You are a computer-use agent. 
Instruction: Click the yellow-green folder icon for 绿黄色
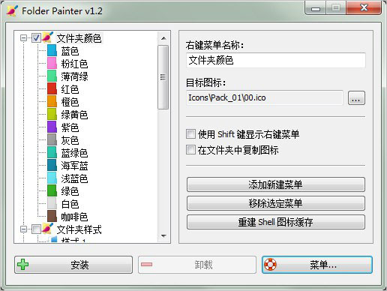pyautogui.click(x=52, y=114)
